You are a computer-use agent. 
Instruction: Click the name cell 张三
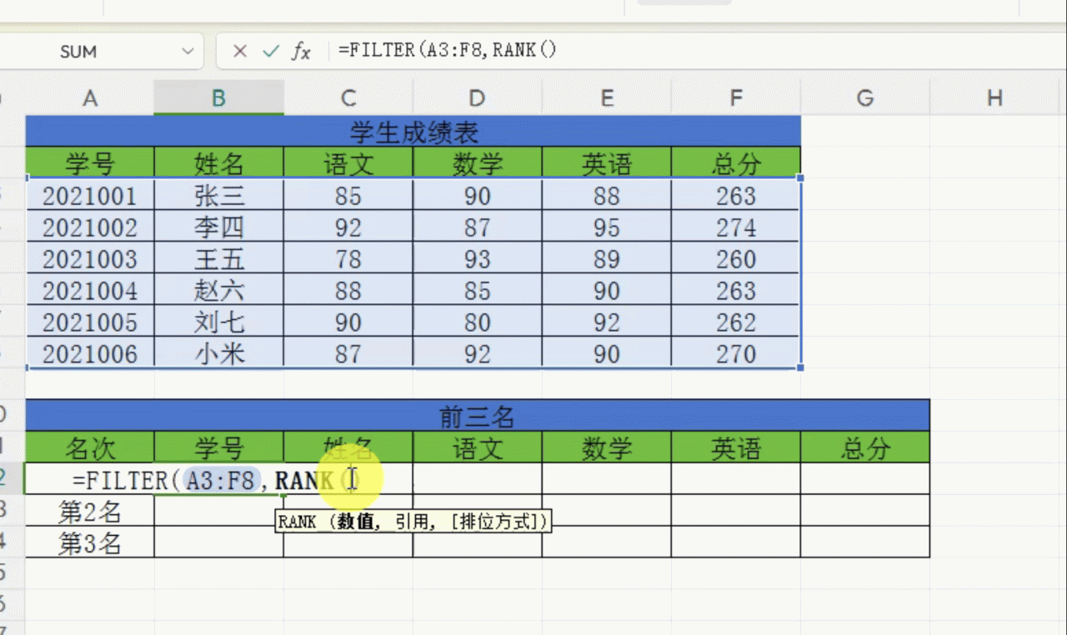(x=219, y=196)
